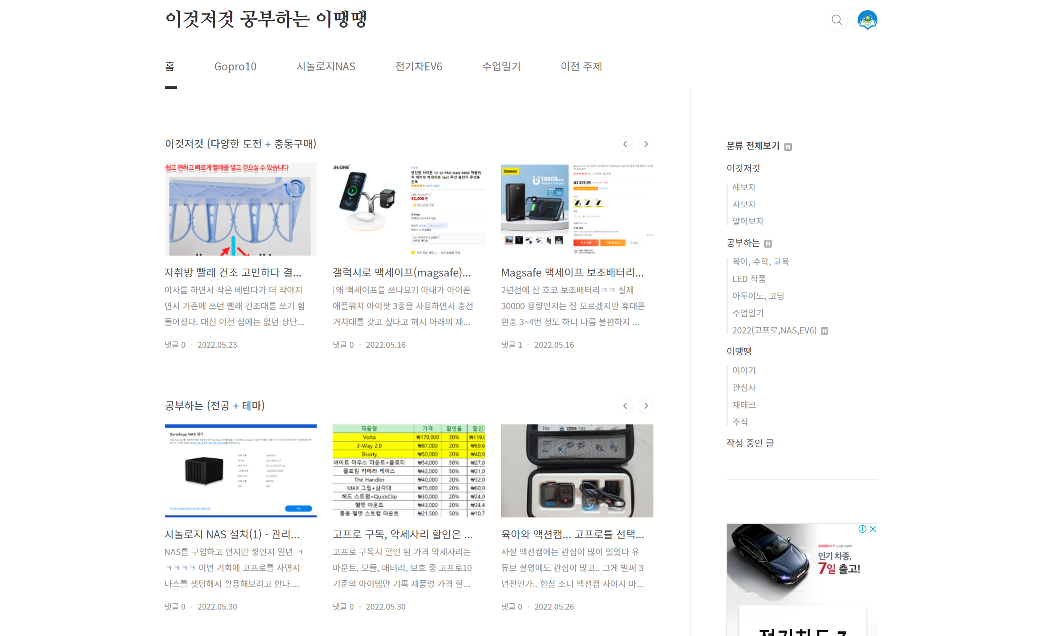Show next posts in 공부하는 carousel
This screenshot has height=636, width=1064.
tap(645, 406)
